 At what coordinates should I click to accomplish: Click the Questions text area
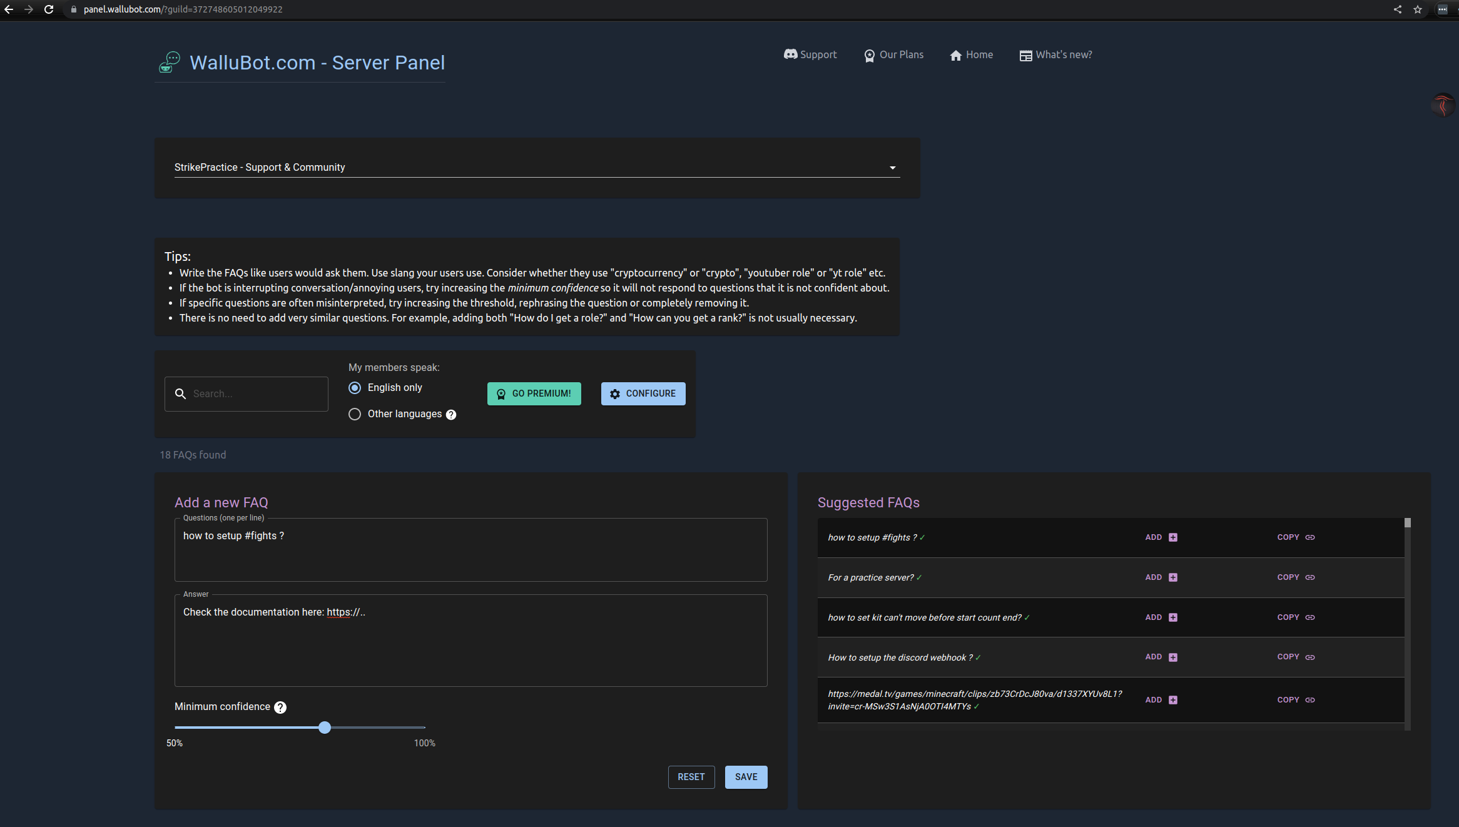tap(470, 550)
